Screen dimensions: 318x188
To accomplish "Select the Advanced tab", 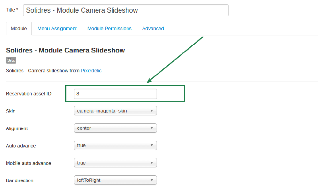I will tap(153, 29).
